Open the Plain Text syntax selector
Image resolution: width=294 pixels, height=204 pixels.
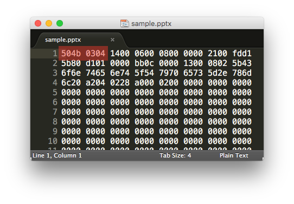234,155
